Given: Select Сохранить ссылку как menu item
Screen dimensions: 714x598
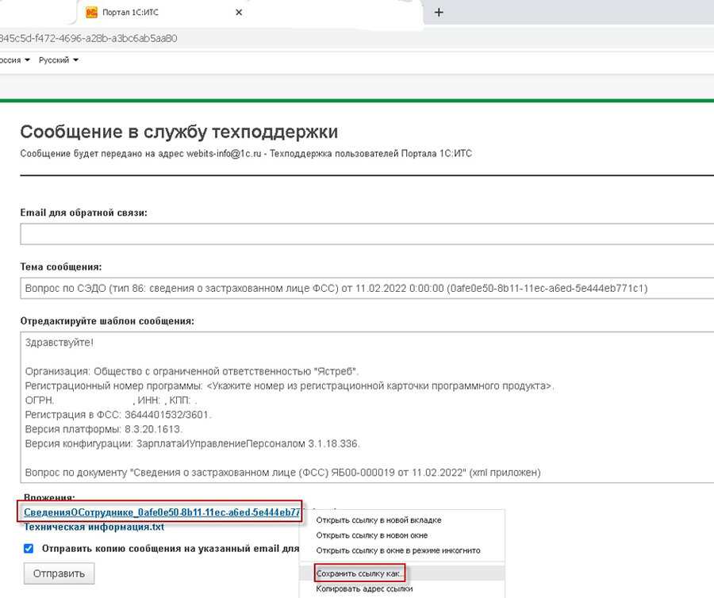Looking at the screenshot, I should (402, 573).
